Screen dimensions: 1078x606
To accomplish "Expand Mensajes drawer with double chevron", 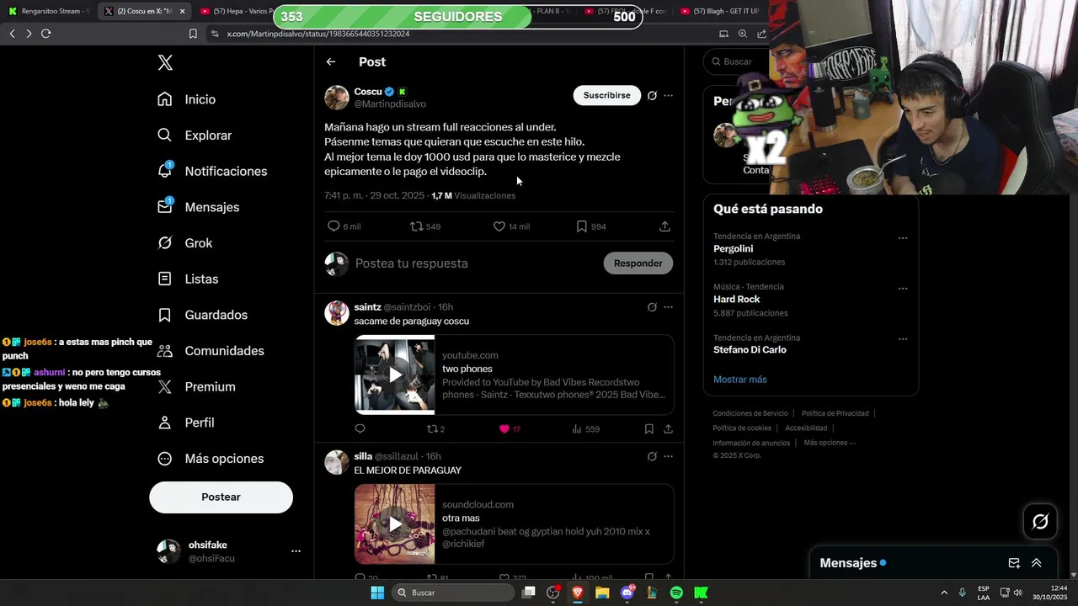I will pos(1037,563).
